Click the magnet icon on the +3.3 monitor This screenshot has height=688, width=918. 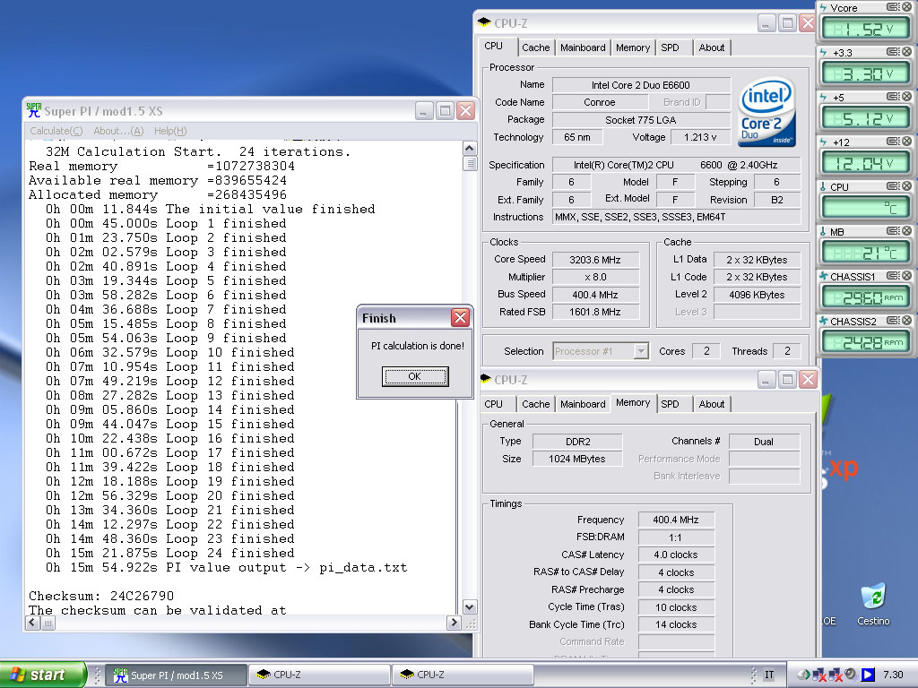(894, 52)
